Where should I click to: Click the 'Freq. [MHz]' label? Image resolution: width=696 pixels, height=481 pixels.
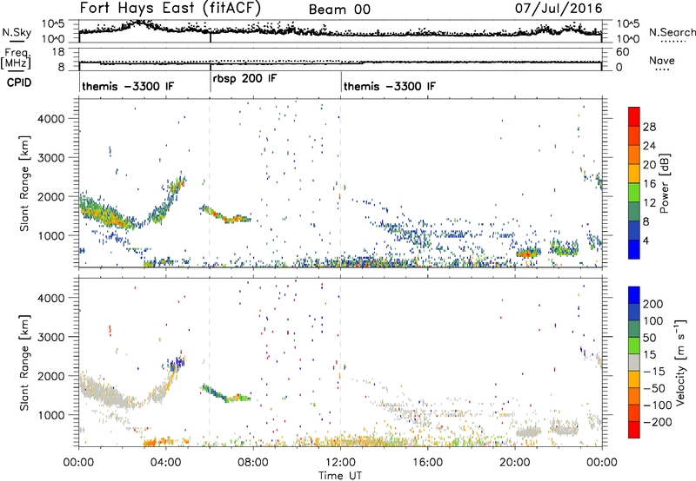16,60
